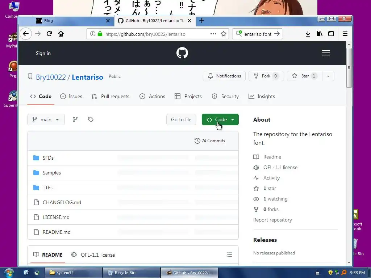Open GitHub header hamburger navigation menu
371x278 pixels.
[x=326, y=53]
